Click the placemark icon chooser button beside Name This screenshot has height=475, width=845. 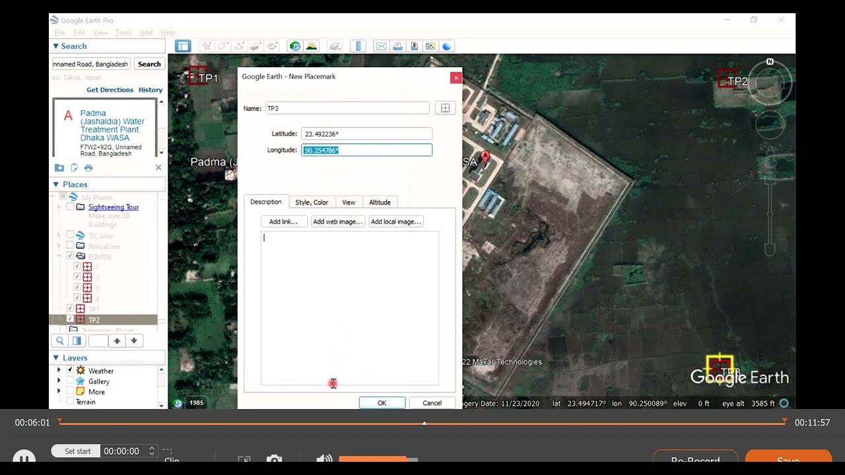click(x=445, y=108)
